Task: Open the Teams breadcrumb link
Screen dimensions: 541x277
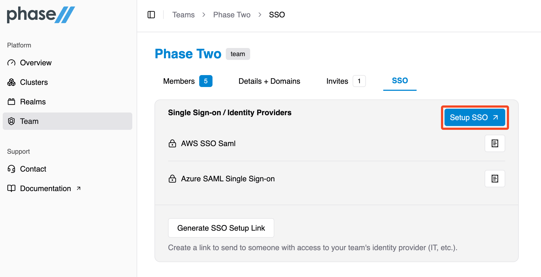Action: tap(183, 15)
